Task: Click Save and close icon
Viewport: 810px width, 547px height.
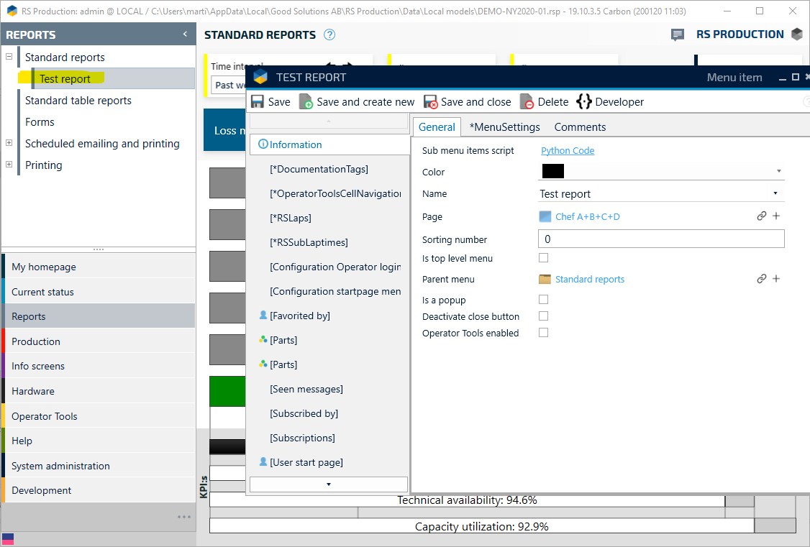Action: (430, 102)
